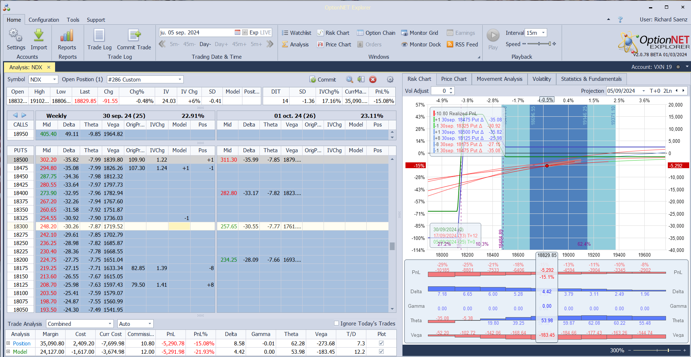
Task: Open the Symbol NDX dropdown
Action: pos(54,80)
